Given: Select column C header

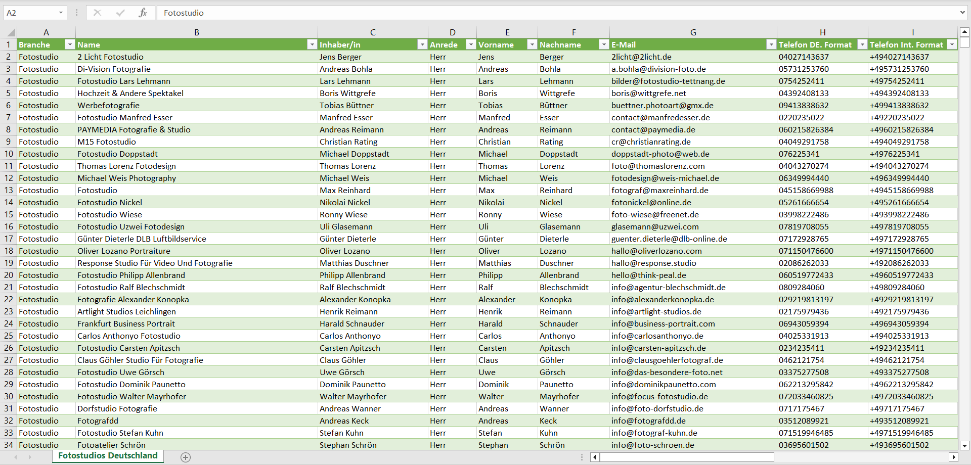Looking at the screenshot, I should click(x=373, y=32).
